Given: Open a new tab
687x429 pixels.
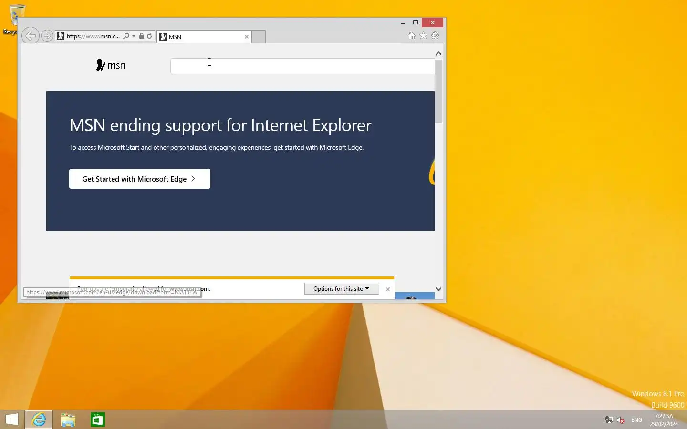Looking at the screenshot, I should click(259, 37).
